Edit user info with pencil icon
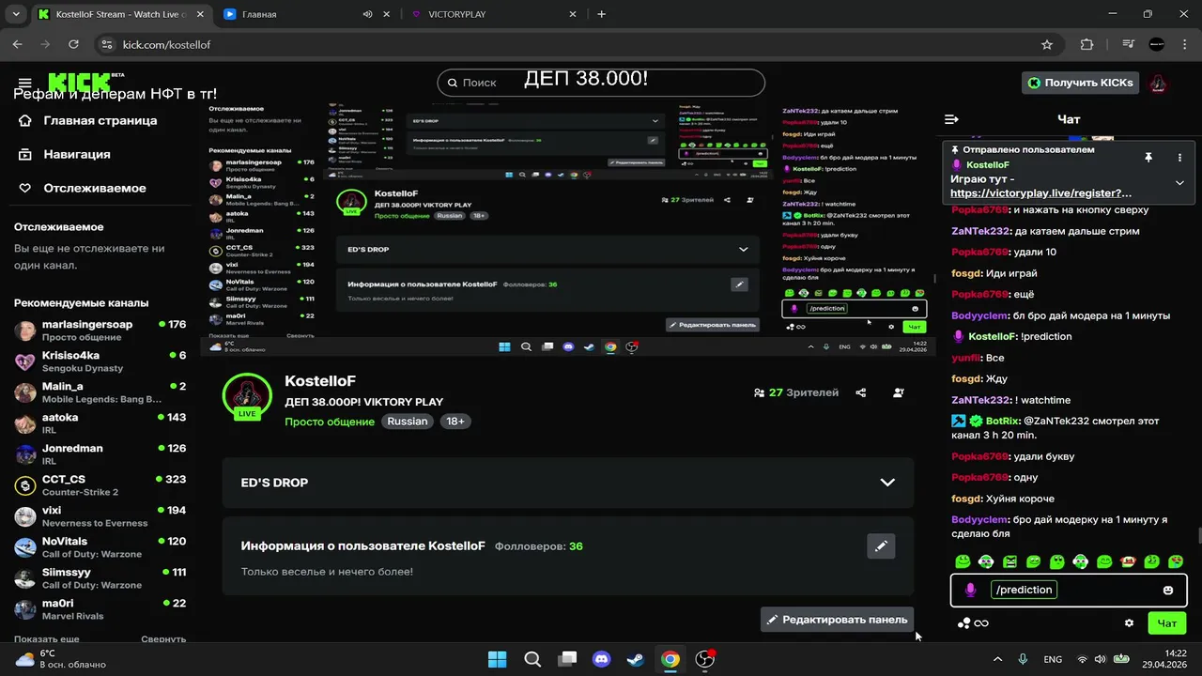This screenshot has height=676, width=1202. (881, 545)
